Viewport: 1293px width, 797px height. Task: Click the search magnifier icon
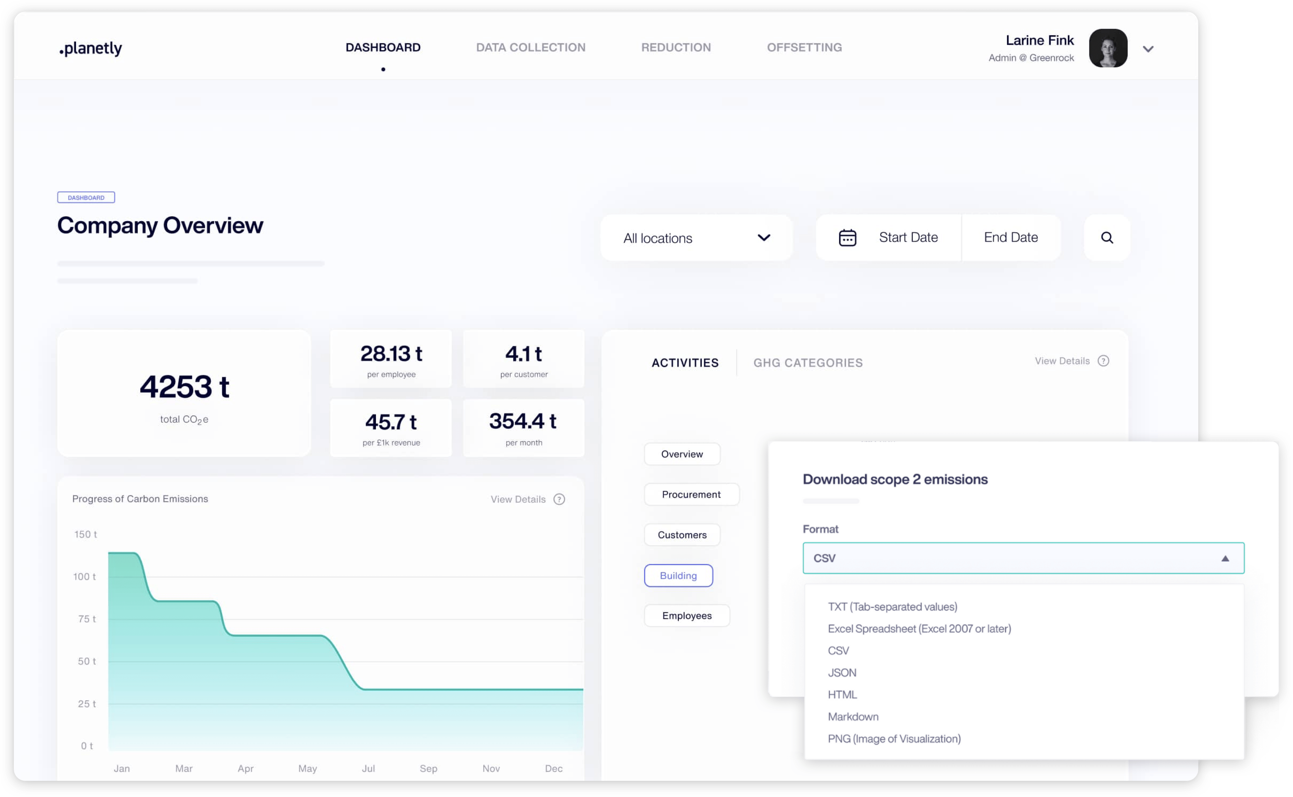pyautogui.click(x=1107, y=238)
